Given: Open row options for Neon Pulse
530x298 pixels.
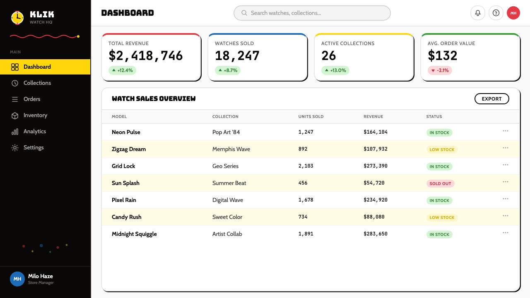Looking at the screenshot, I should pos(506,131).
